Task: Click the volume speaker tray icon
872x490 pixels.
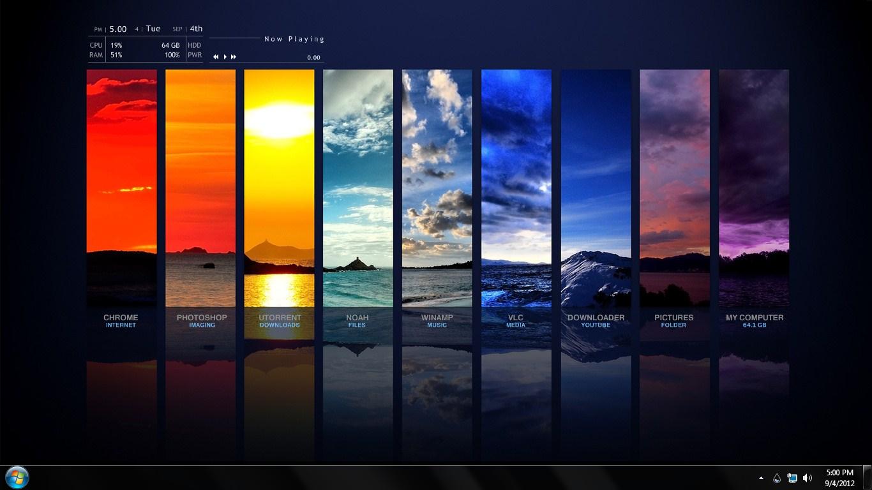Action: tap(808, 478)
